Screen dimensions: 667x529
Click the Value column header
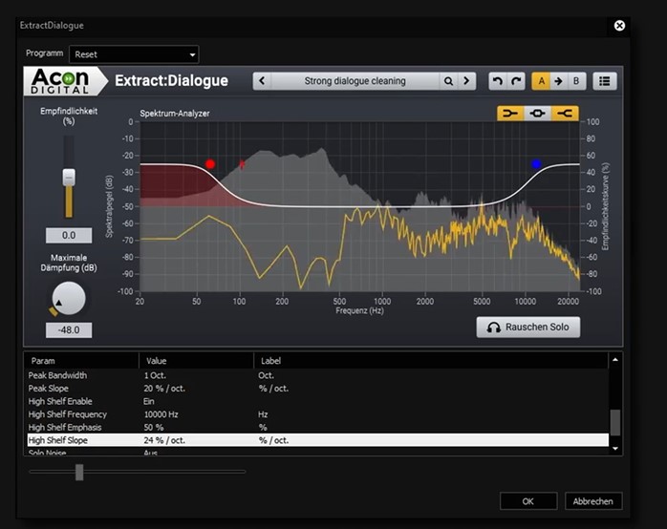coord(156,361)
